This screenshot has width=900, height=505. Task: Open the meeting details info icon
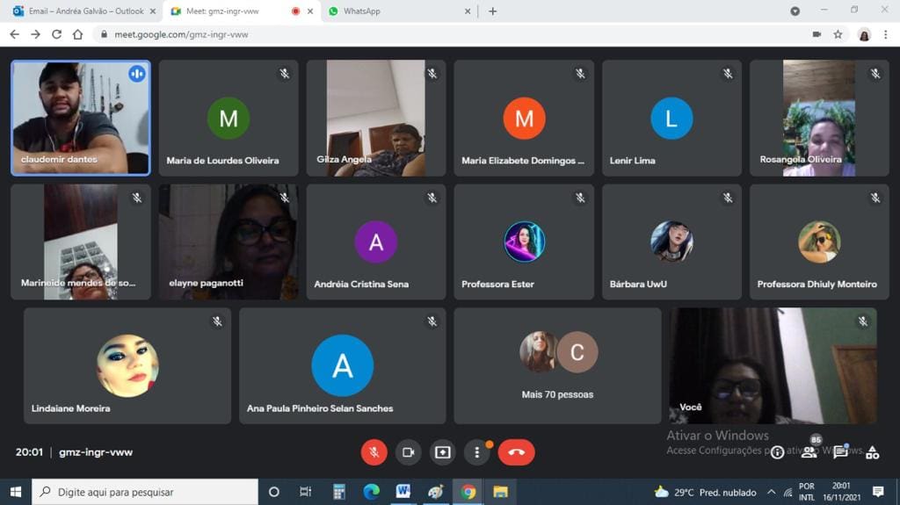coord(777,452)
